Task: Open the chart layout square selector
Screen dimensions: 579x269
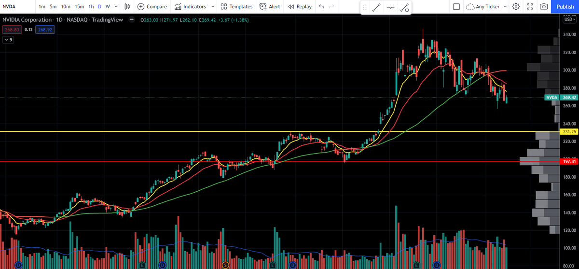Action: point(456,7)
